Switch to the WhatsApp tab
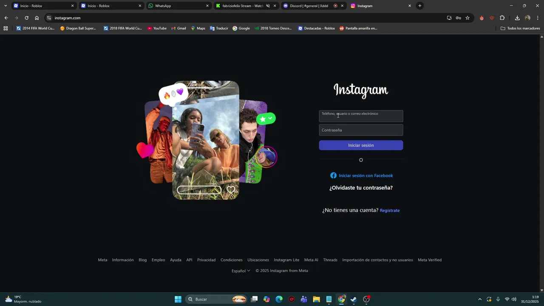544x306 pixels. click(178, 6)
